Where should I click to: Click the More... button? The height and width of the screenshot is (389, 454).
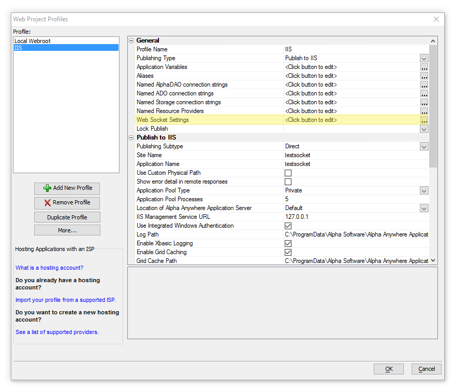(x=67, y=230)
